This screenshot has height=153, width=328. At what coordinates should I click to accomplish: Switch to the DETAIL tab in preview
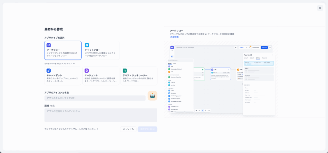[x=258, y=58]
